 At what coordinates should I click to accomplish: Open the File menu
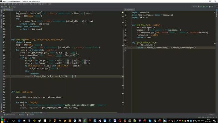pos(2,4)
